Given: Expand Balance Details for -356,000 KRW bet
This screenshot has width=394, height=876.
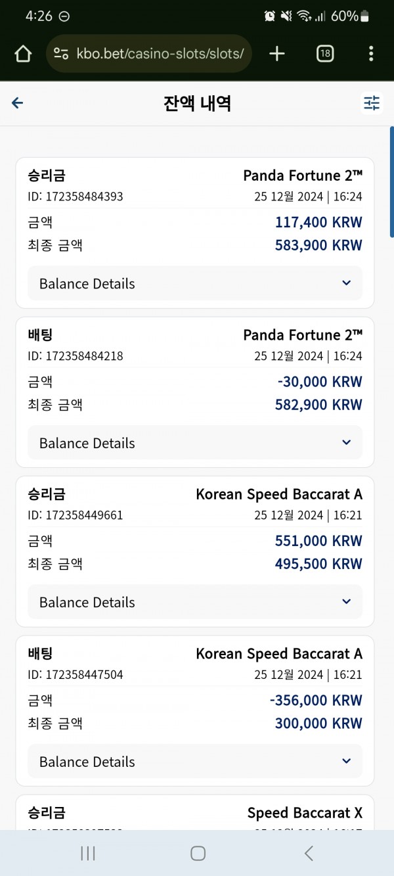Looking at the screenshot, I should point(195,762).
